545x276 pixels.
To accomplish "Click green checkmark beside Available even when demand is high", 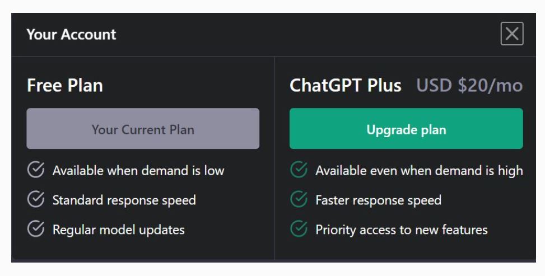I will [x=299, y=171].
